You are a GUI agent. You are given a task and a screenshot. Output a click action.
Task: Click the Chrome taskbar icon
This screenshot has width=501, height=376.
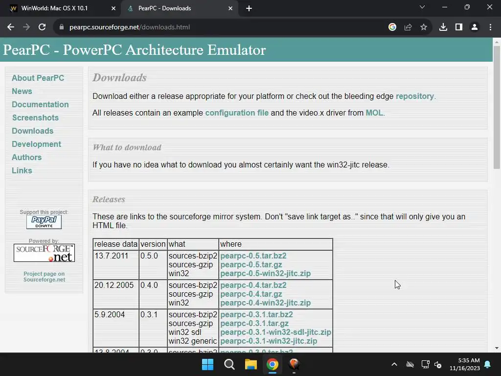click(273, 364)
